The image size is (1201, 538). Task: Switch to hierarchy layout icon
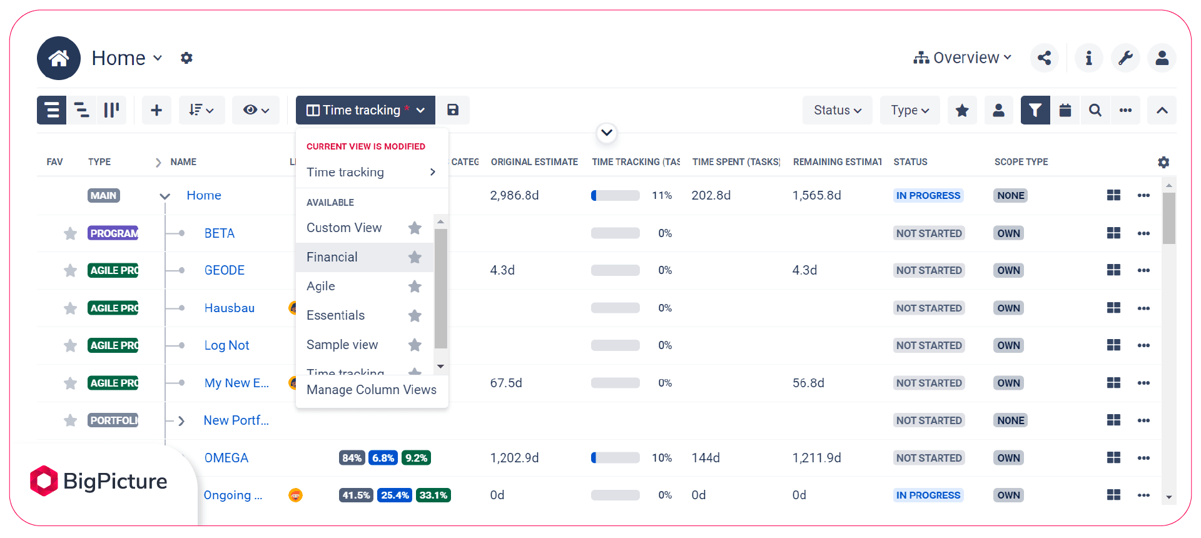[81, 110]
